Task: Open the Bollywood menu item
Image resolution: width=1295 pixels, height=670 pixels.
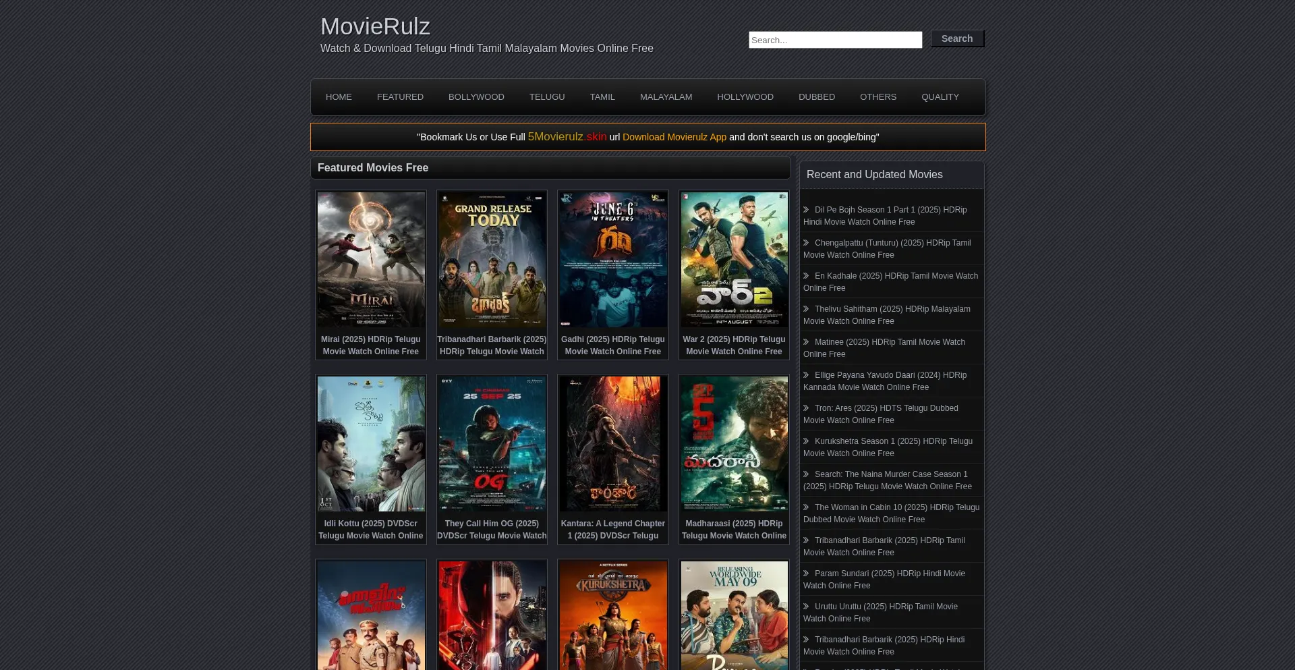Action: [476, 97]
